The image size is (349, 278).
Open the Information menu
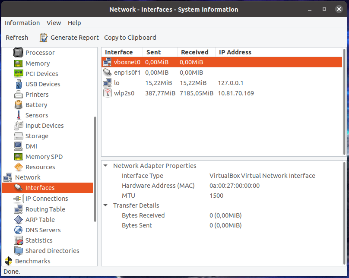pos(22,23)
